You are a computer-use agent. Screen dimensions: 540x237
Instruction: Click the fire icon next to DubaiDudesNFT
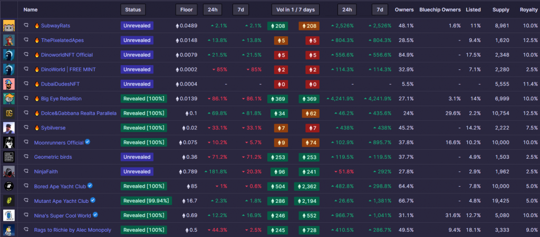pyautogui.click(x=37, y=84)
